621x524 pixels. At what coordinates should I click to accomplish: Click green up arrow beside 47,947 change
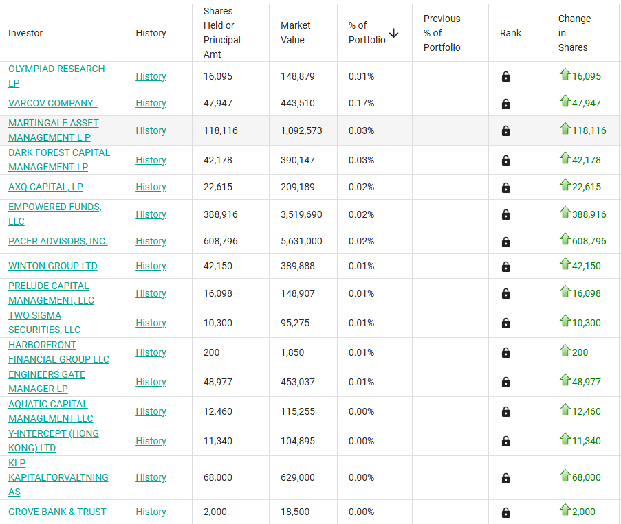tap(565, 101)
